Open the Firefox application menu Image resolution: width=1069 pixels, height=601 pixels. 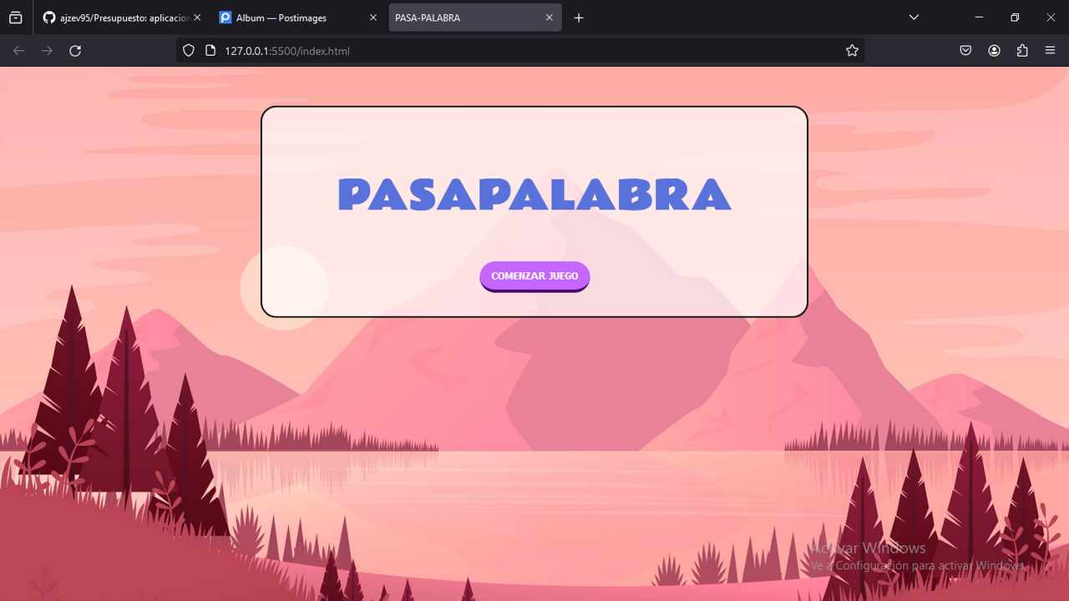[x=1051, y=51]
